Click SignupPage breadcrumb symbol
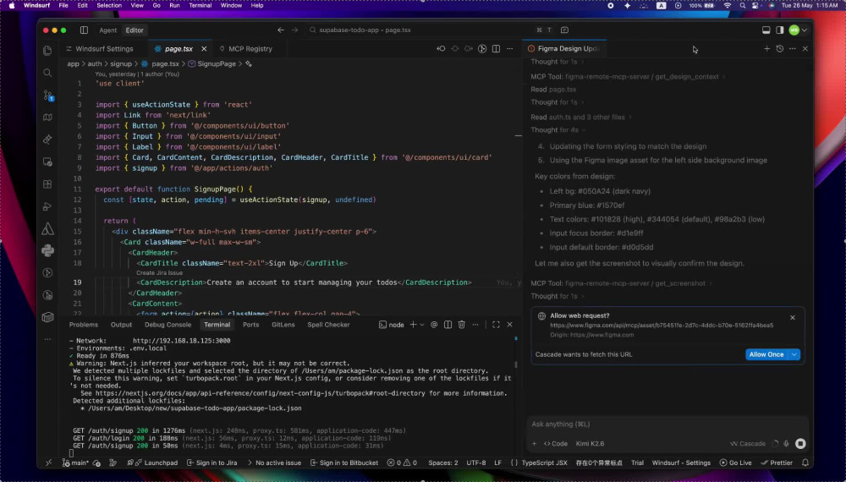This screenshot has height=482, width=846. click(x=216, y=63)
